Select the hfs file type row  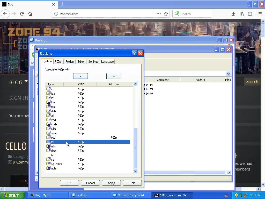pos(88,155)
